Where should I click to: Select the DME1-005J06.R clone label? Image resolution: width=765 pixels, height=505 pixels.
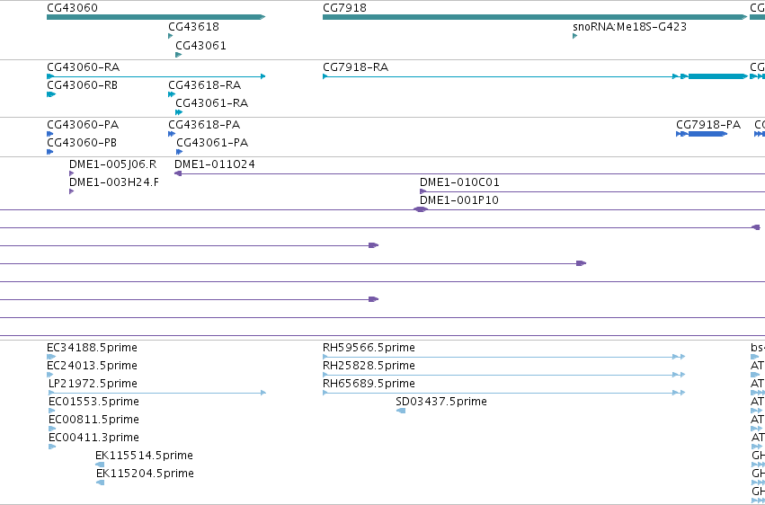click(112, 164)
